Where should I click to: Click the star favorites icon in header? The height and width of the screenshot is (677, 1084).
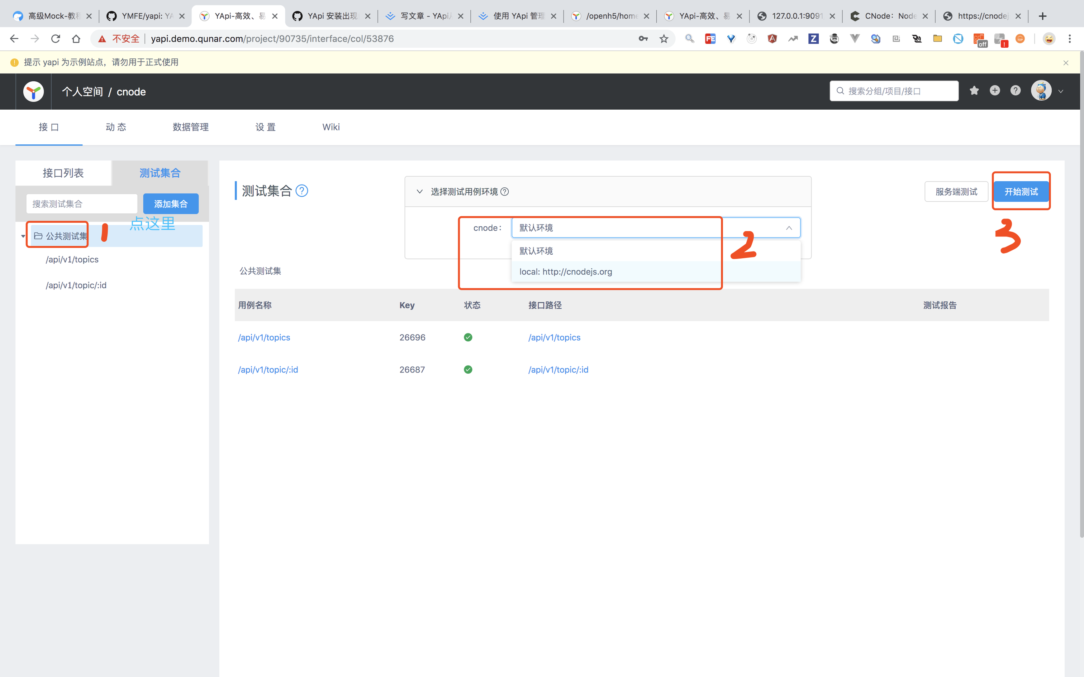point(974,91)
